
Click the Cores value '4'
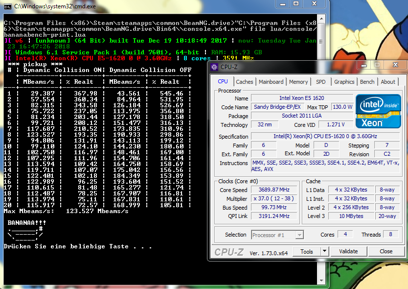tap(345, 234)
